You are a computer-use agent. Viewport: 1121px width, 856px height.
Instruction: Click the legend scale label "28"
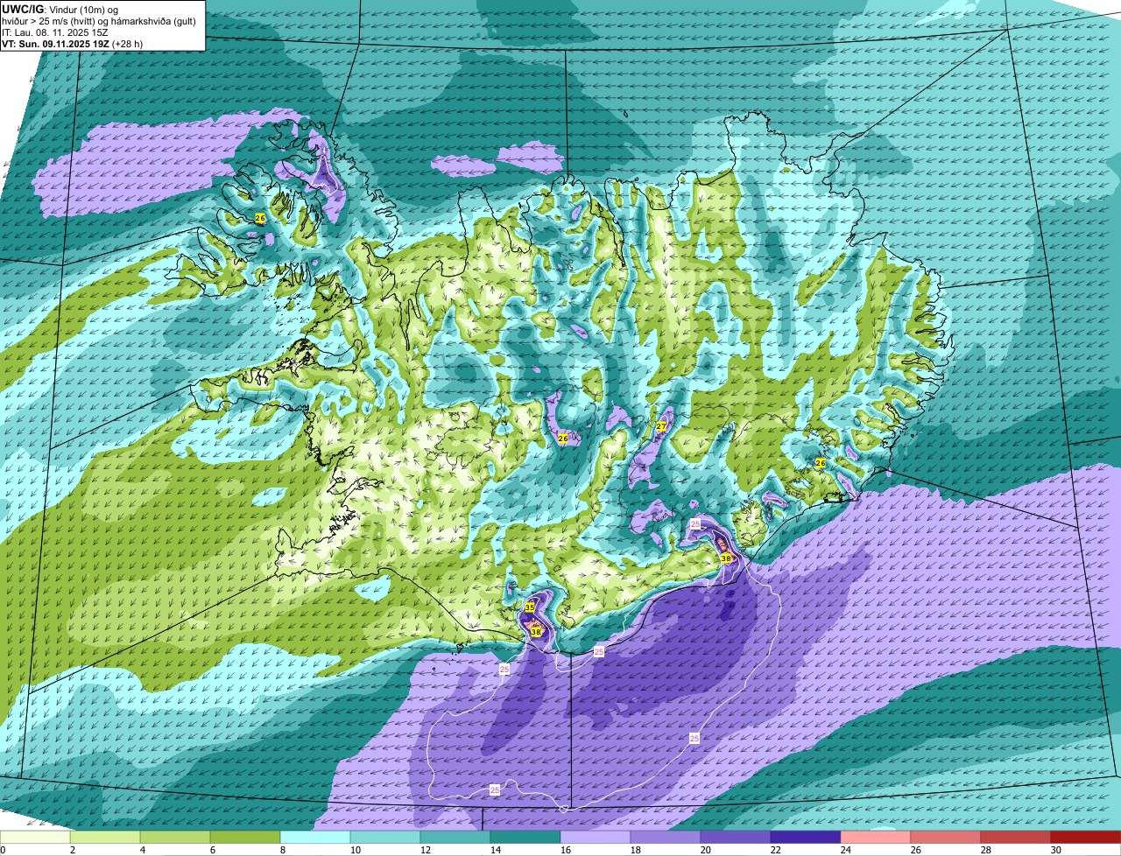(x=985, y=850)
